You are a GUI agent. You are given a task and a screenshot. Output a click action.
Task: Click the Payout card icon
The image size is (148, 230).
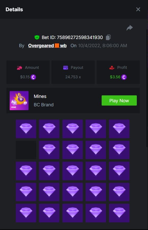pyautogui.click(x=65, y=68)
